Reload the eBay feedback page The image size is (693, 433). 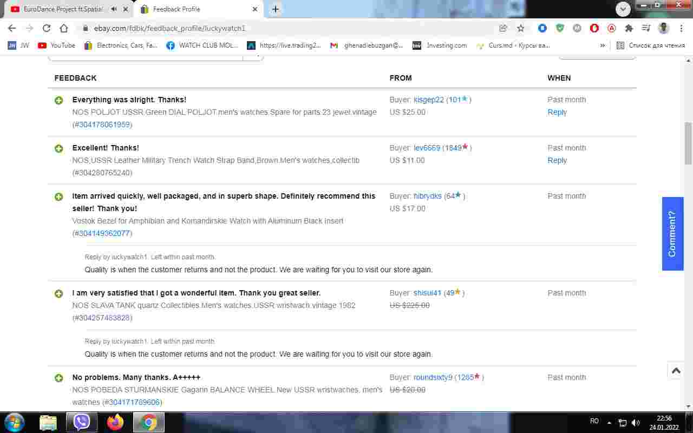47,28
